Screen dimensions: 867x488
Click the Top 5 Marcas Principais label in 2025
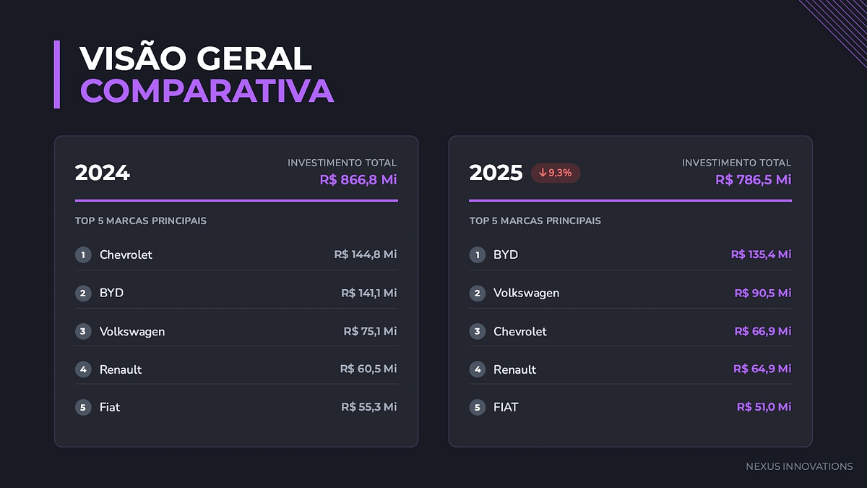point(535,221)
